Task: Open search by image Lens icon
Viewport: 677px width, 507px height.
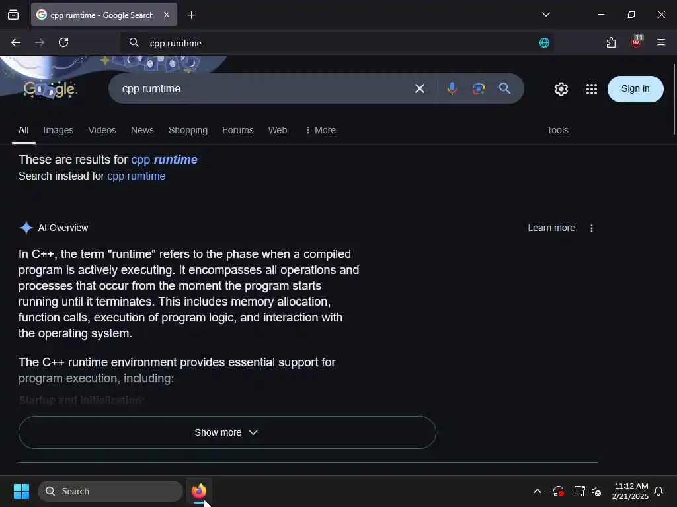Action: click(479, 89)
